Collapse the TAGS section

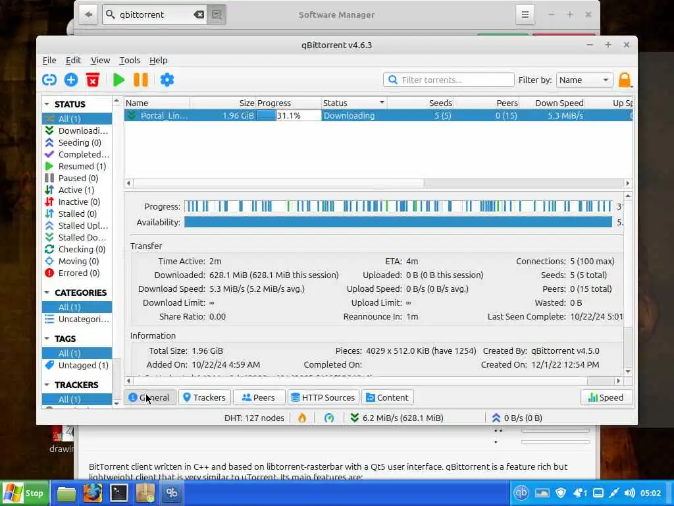coord(47,339)
